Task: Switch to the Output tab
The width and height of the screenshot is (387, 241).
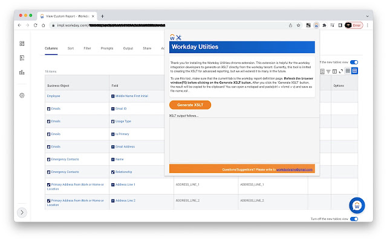Action: tap(128, 48)
